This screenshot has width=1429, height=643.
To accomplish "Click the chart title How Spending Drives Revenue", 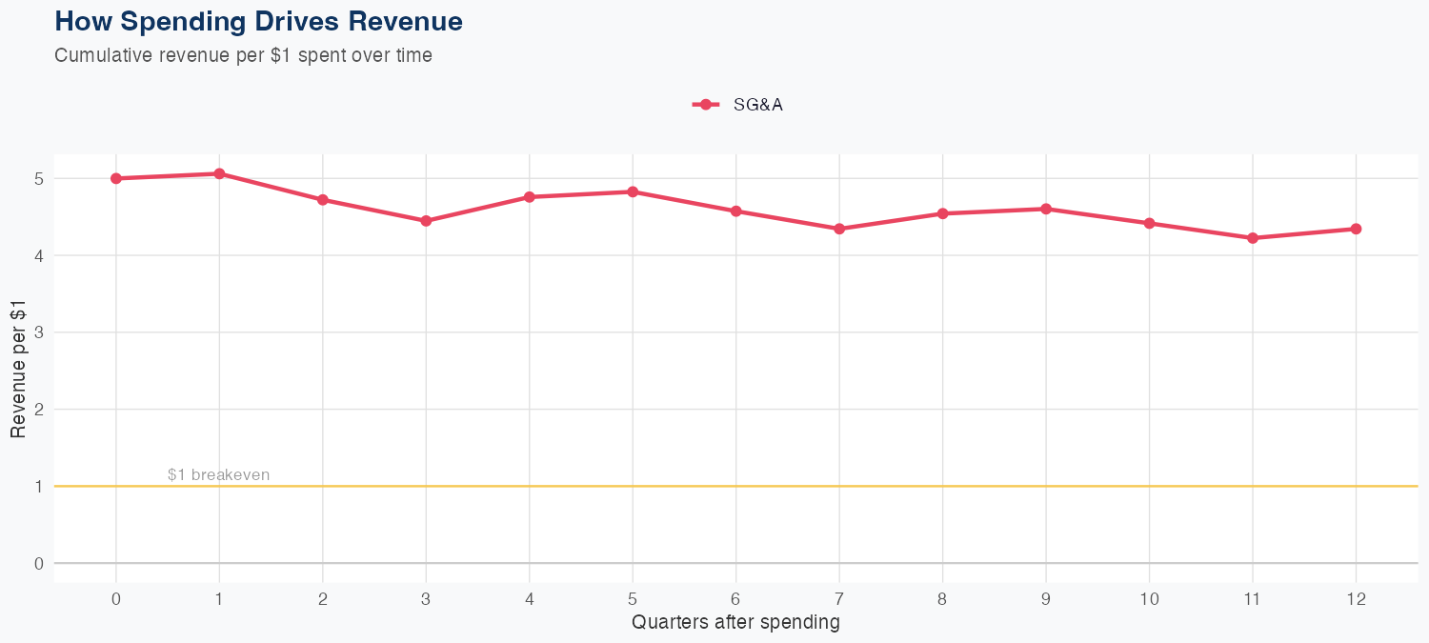I will (258, 21).
